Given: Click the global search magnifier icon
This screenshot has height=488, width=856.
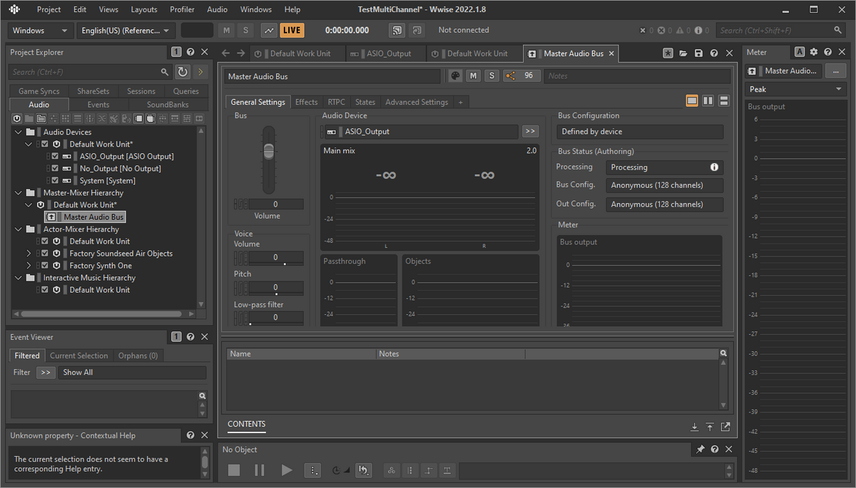Looking at the screenshot, I should click(838, 31).
